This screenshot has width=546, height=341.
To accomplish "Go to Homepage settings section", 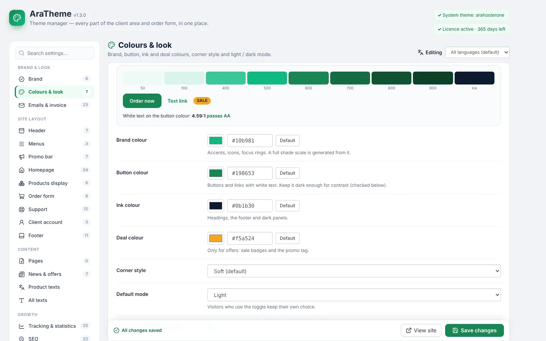I will coord(55,170).
